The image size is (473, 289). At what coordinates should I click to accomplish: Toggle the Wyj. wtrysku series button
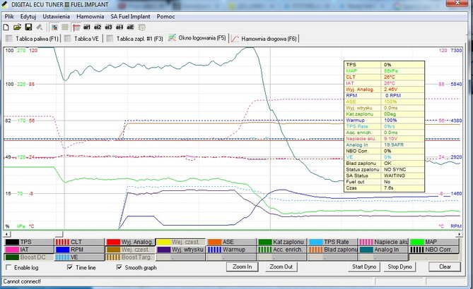coord(181,250)
